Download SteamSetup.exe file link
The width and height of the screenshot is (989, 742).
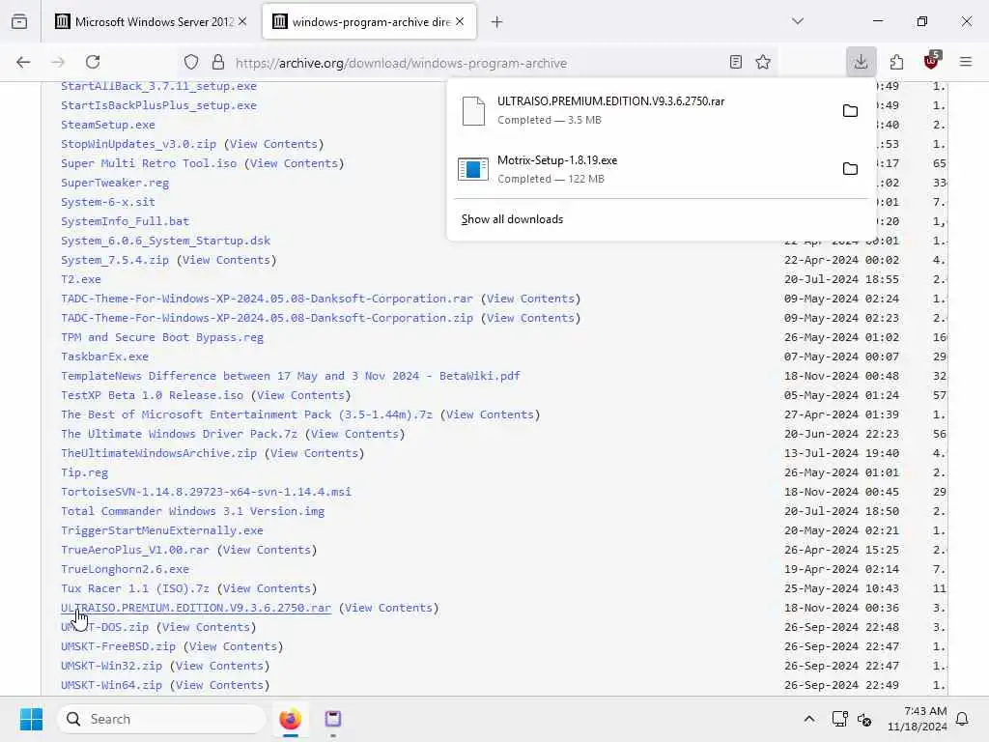pyautogui.click(x=108, y=125)
